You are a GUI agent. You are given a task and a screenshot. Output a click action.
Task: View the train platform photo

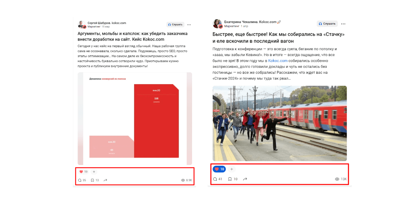click(x=280, y=123)
